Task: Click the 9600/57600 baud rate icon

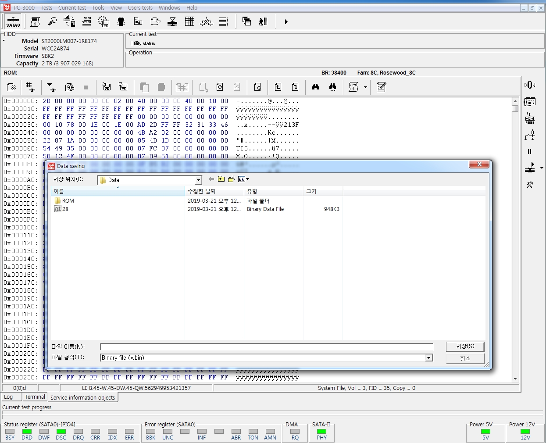Action: [x=87, y=21]
